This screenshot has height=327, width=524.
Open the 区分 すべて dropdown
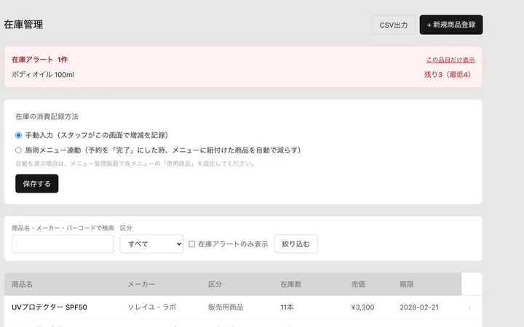pos(151,244)
